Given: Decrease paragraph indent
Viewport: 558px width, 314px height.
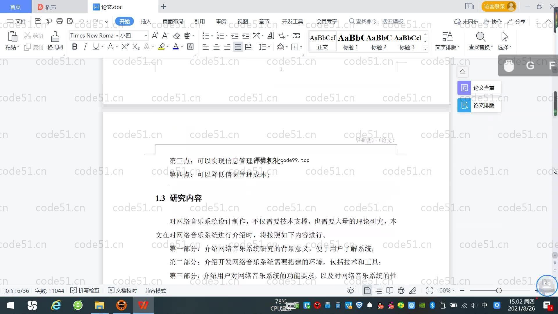Looking at the screenshot, I should pos(235,35).
